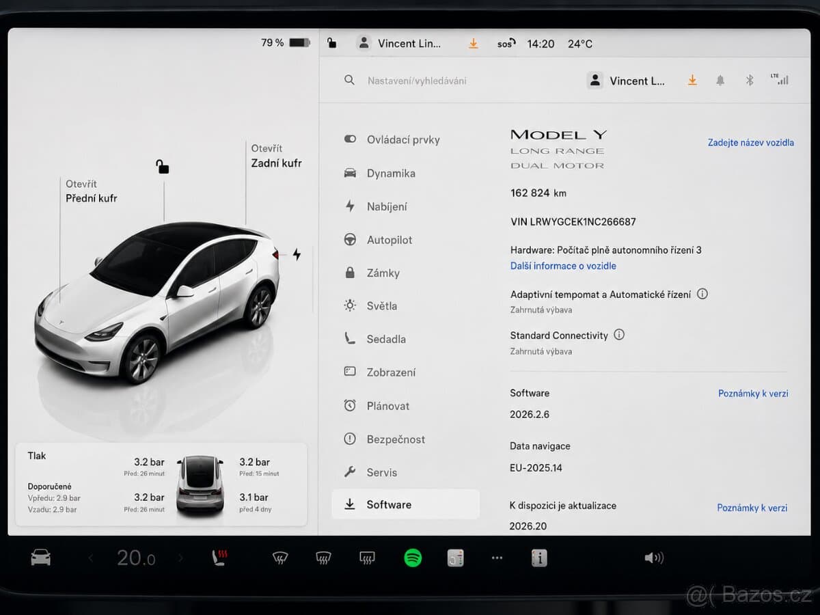Open Bluetooth settings icon
820x615 pixels.
tap(750, 81)
